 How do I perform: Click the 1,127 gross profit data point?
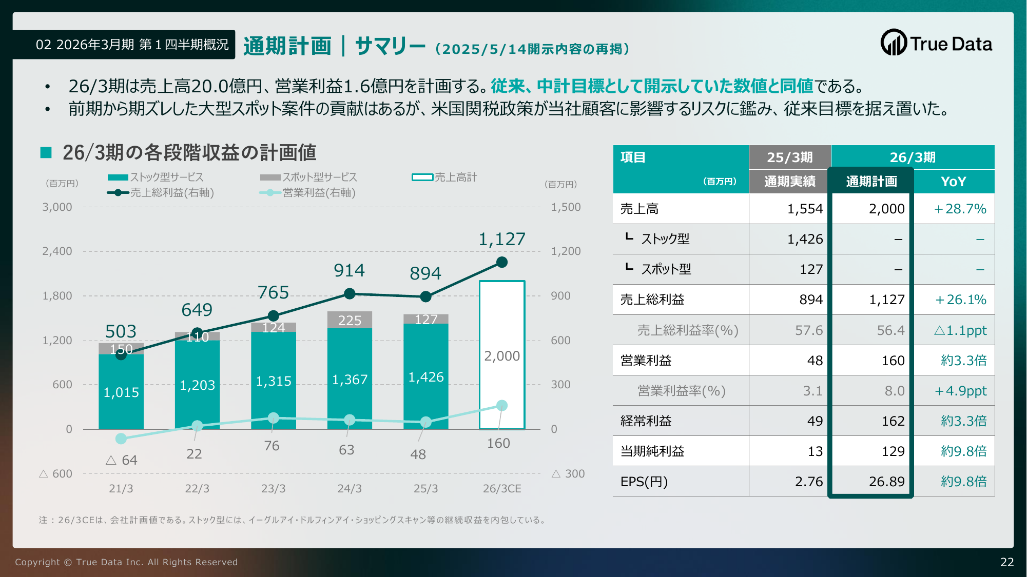(x=502, y=262)
